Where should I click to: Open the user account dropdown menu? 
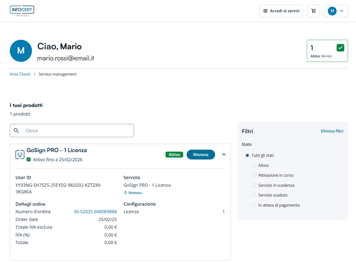pyautogui.click(x=336, y=11)
